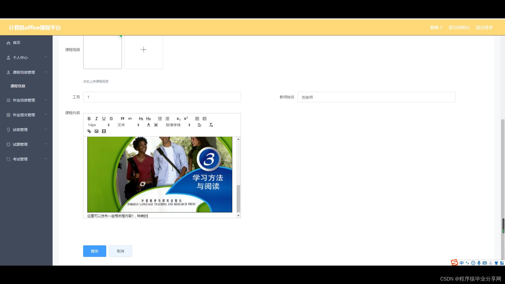
Task: Click the 提交 submit button
Action: click(x=94, y=251)
